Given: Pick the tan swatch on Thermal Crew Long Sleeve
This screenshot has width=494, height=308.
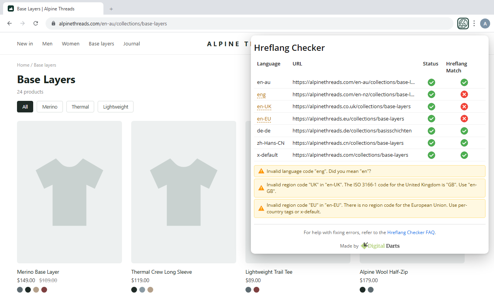Looking at the screenshot, I should 150,290.
